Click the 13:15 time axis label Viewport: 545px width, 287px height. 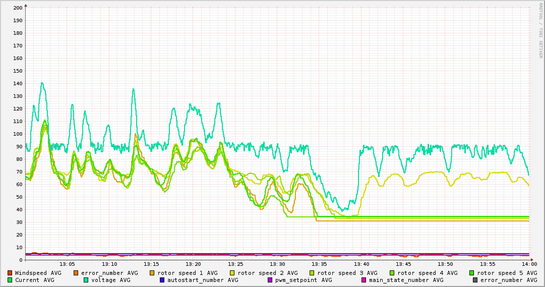[151, 265]
